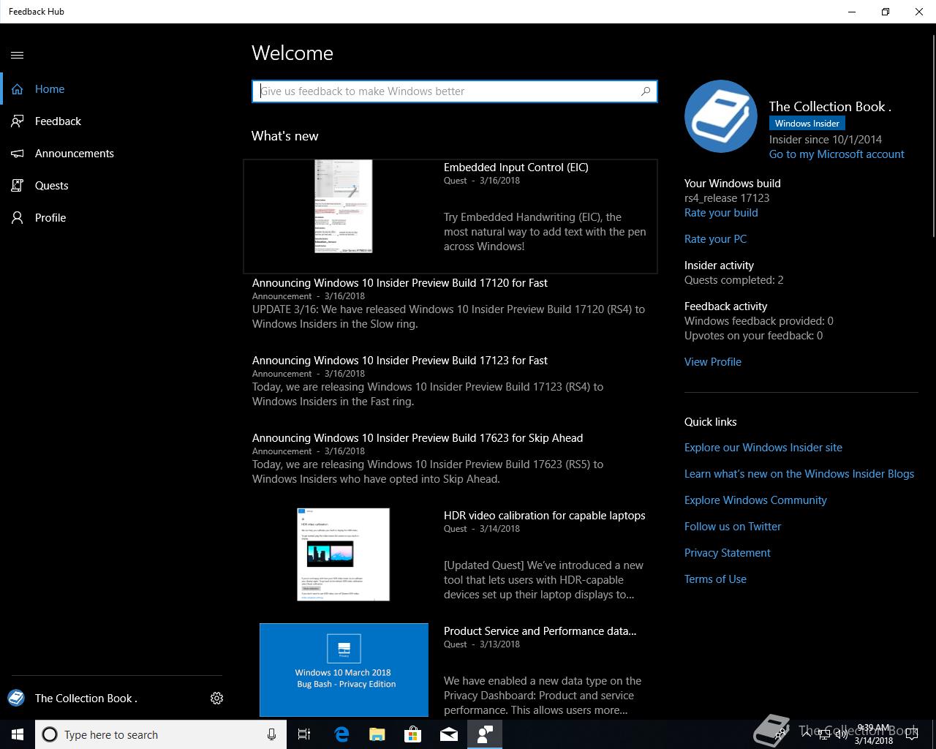Click the Profile person icon in sidebar
This screenshot has height=749, width=936.
click(18, 218)
